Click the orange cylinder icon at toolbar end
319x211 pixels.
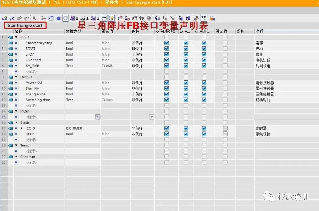(x=212, y=18)
